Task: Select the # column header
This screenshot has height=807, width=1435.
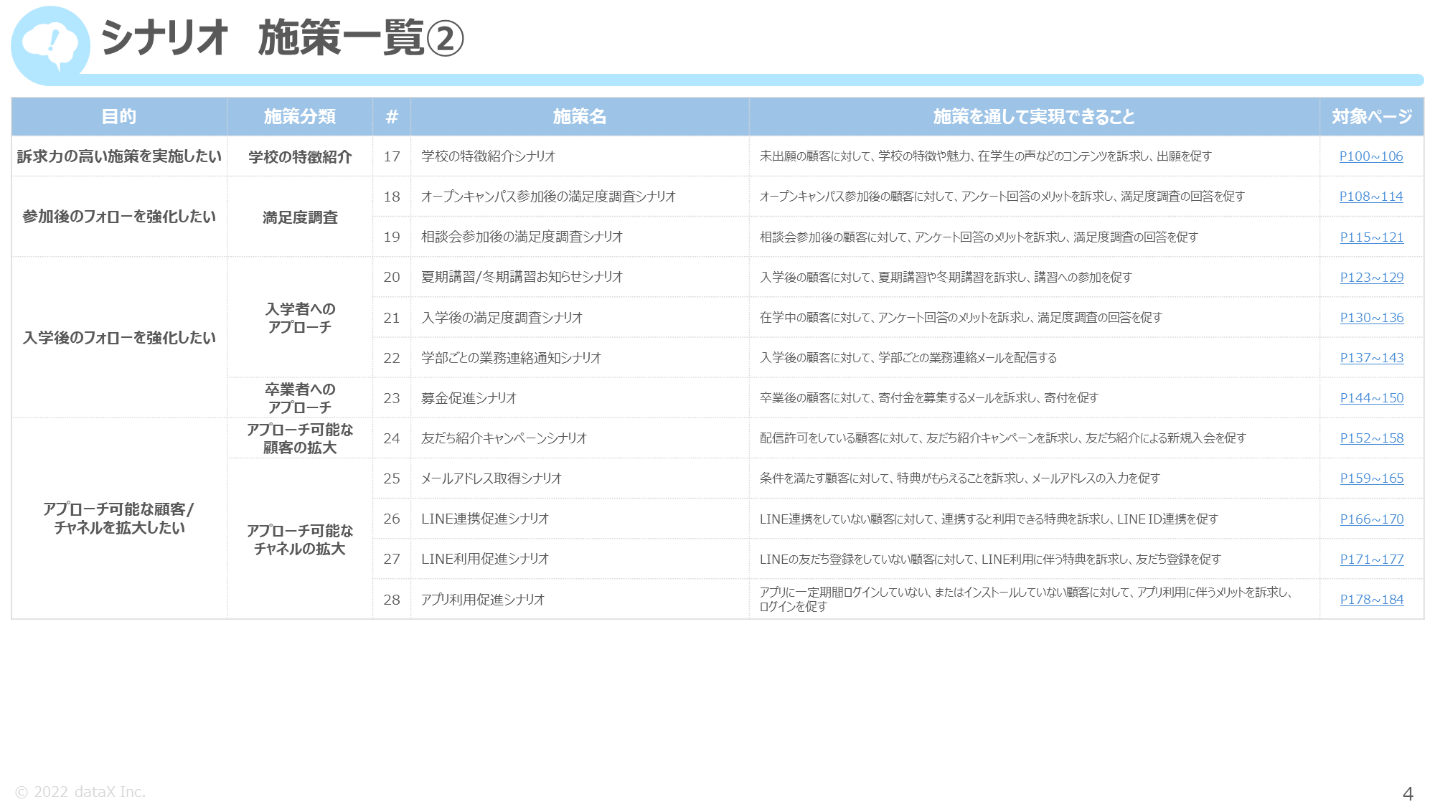Action: 392,116
